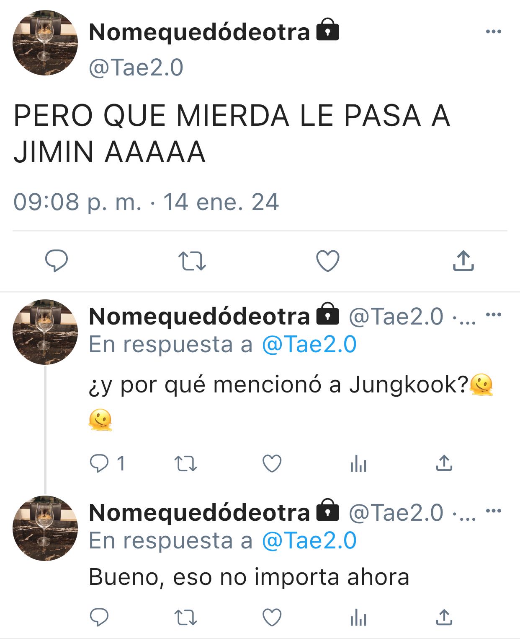This screenshot has width=520, height=639.
Task: Reply to the main JIMIN tweet
Action: pos(57,261)
